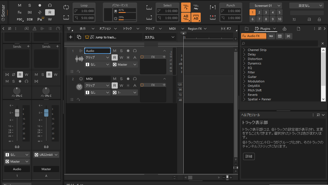Mute the Audio track

115,51
